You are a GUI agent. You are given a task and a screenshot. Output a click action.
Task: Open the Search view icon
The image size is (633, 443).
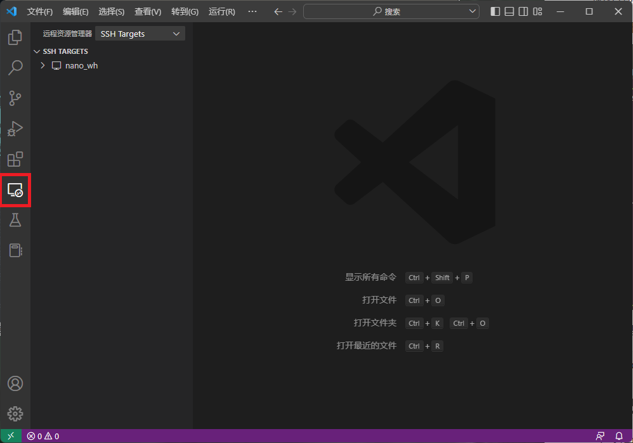pyautogui.click(x=15, y=68)
